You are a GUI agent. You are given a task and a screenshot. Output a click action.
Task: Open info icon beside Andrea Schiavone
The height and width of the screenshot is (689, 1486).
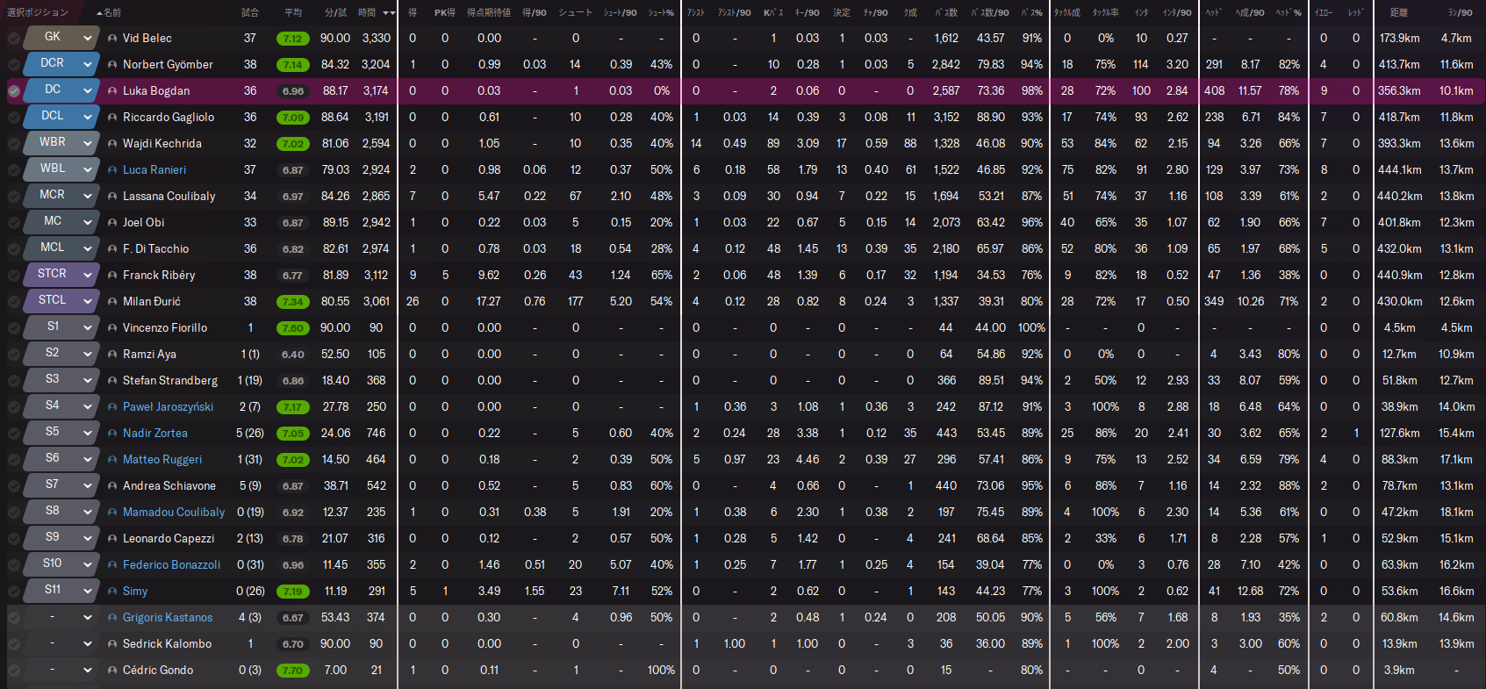click(x=112, y=486)
